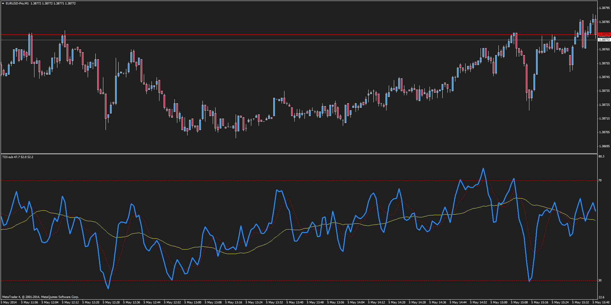Image resolution: width=611 pixels, height=305 pixels.
Task: Click the 1.38795 price scale value
Action: pos(605,8)
